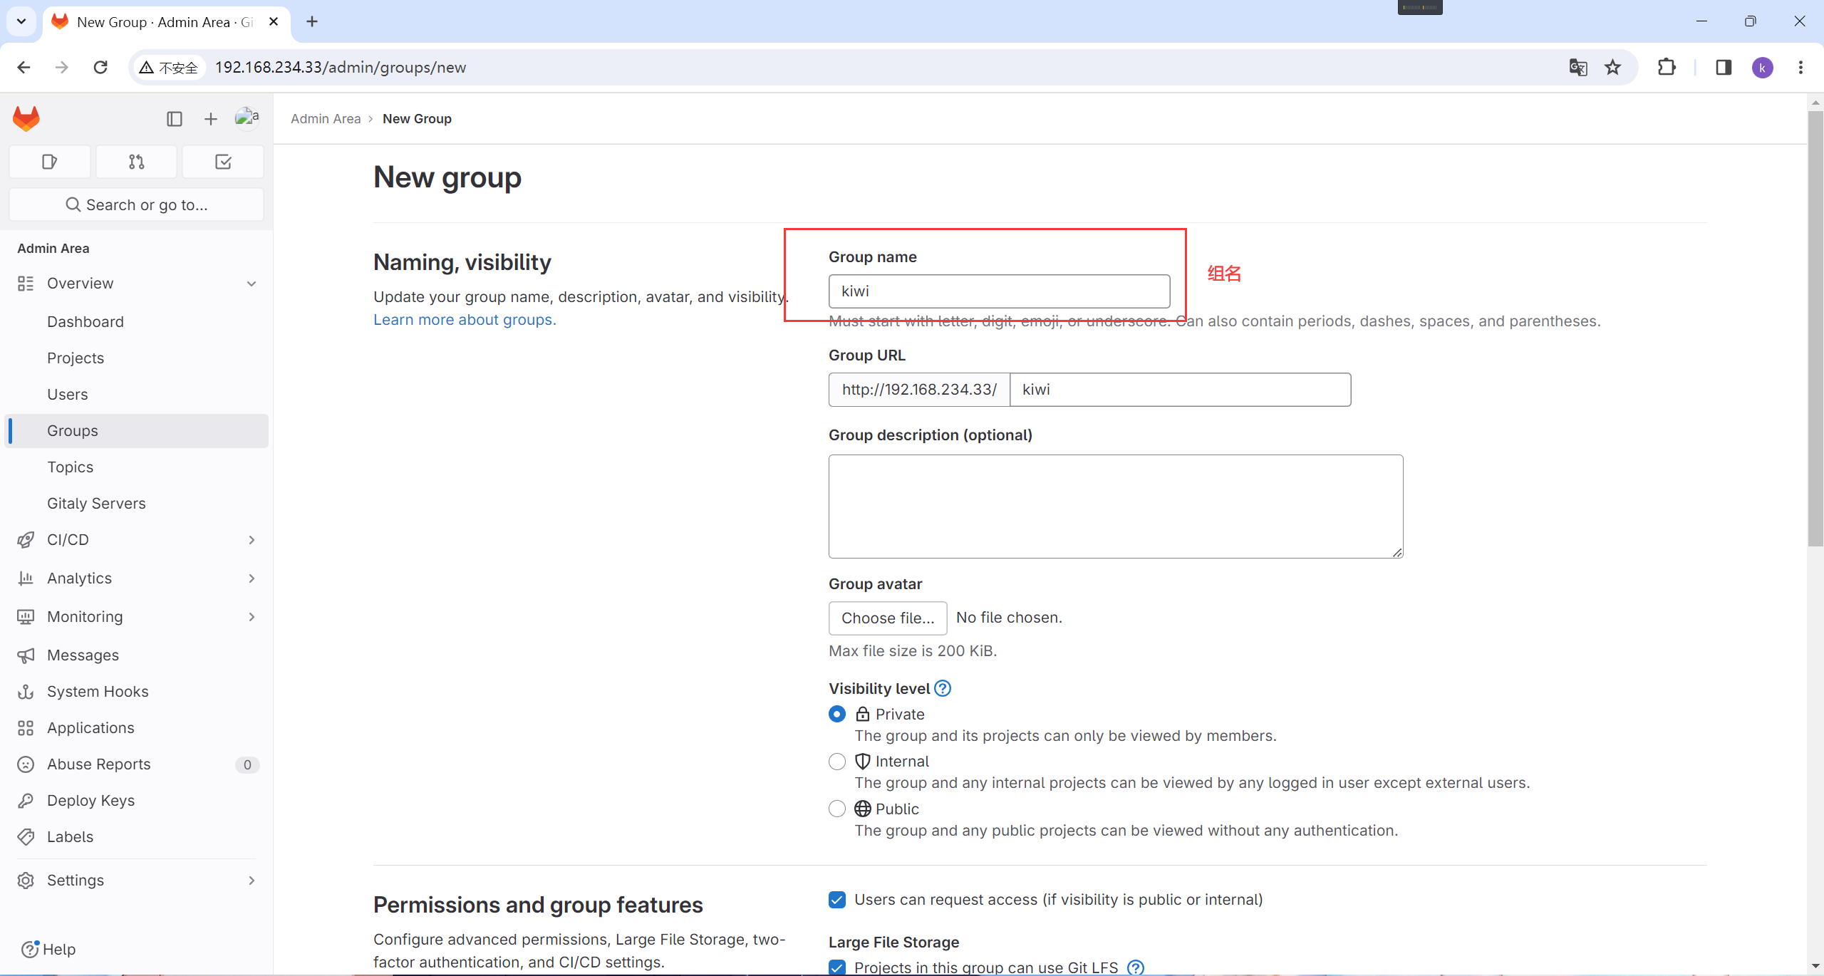Collapse the Overview section chevron
Viewport: 1824px width, 976px height.
tap(252, 284)
